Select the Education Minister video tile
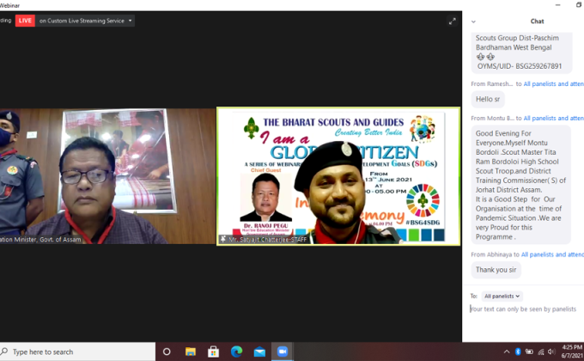The width and height of the screenshot is (584, 361). pos(106,176)
